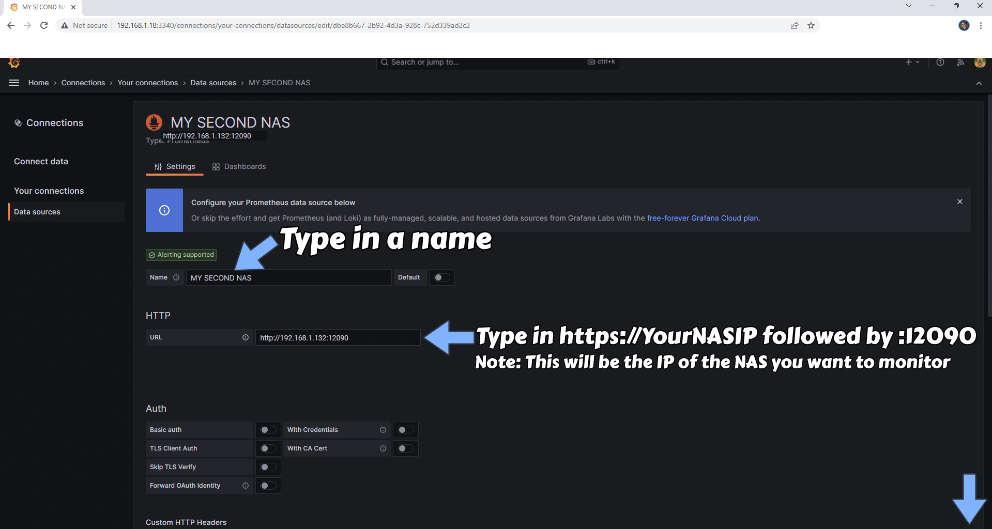Viewport: 992px width, 529px height.
Task: Open the user profile avatar in Grafana
Action: 980,63
